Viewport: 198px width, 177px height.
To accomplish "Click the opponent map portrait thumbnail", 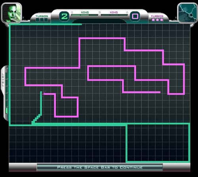I will [188, 13].
